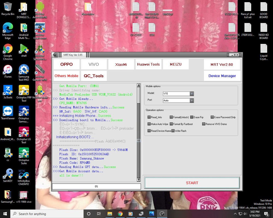Launch NckBox AndroidMTK shortcut
Screen dimensions: 273x218
coord(40,10)
